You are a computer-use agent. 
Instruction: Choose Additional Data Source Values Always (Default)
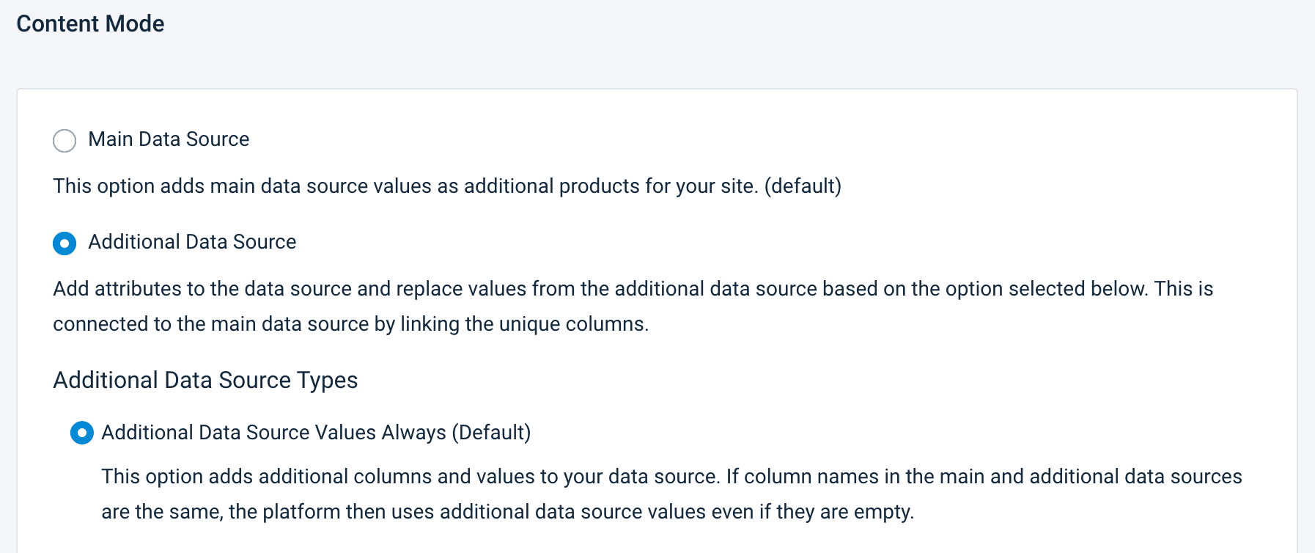click(x=82, y=433)
